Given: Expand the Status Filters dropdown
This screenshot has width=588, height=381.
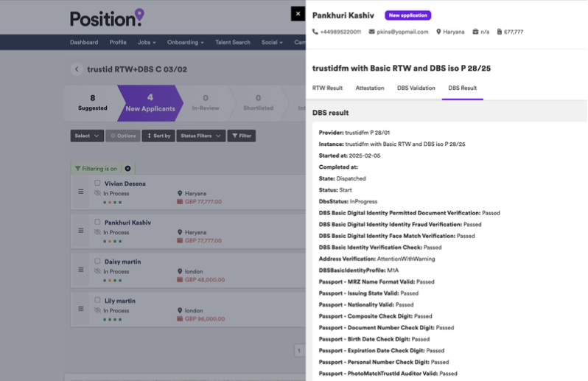Looking at the screenshot, I should (200, 136).
